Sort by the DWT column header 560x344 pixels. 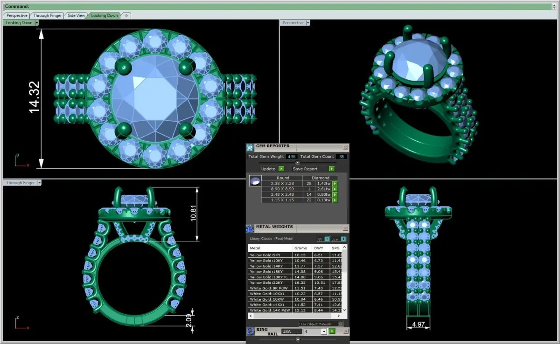(320, 248)
